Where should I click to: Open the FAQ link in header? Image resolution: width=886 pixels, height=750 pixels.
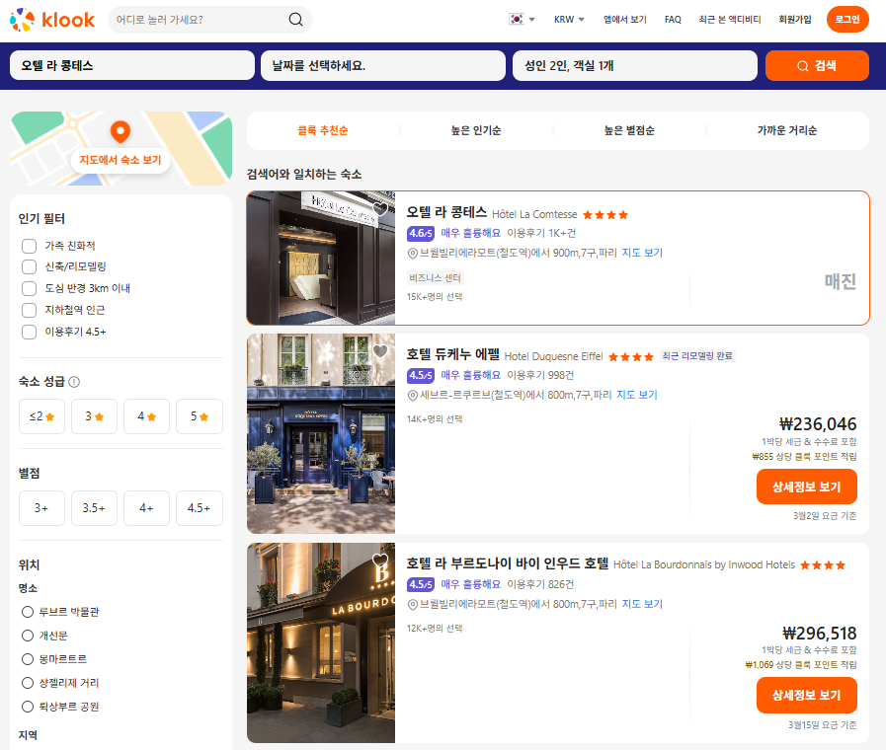pos(673,19)
